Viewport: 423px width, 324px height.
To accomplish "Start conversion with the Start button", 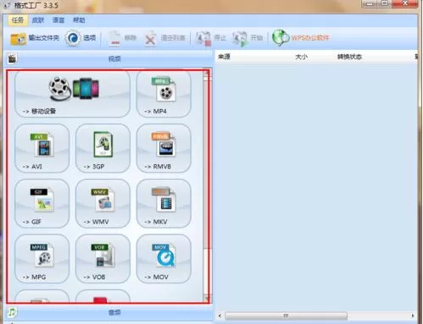I will click(248, 38).
